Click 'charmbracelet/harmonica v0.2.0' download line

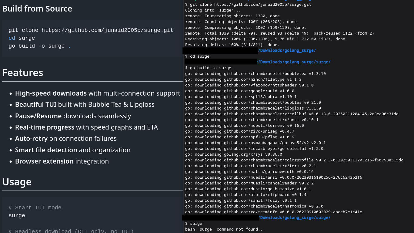(x=254, y=206)
